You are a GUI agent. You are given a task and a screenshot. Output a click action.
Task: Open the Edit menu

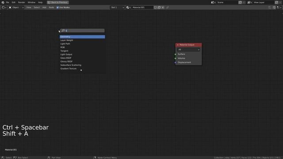[14, 2]
